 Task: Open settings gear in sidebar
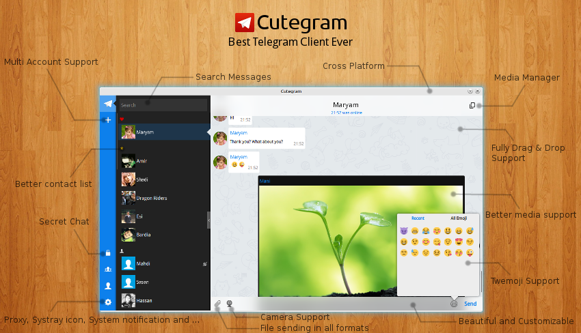tap(108, 302)
